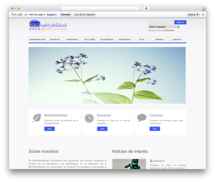Click the speech bubble Contacto icon
Image resolution: width=215 pixels, height=182 pixels.
click(141, 118)
